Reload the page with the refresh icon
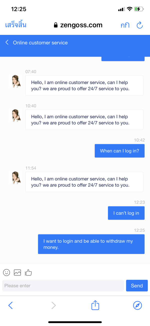The width and height of the screenshot is (150, 326). (139, 25)
